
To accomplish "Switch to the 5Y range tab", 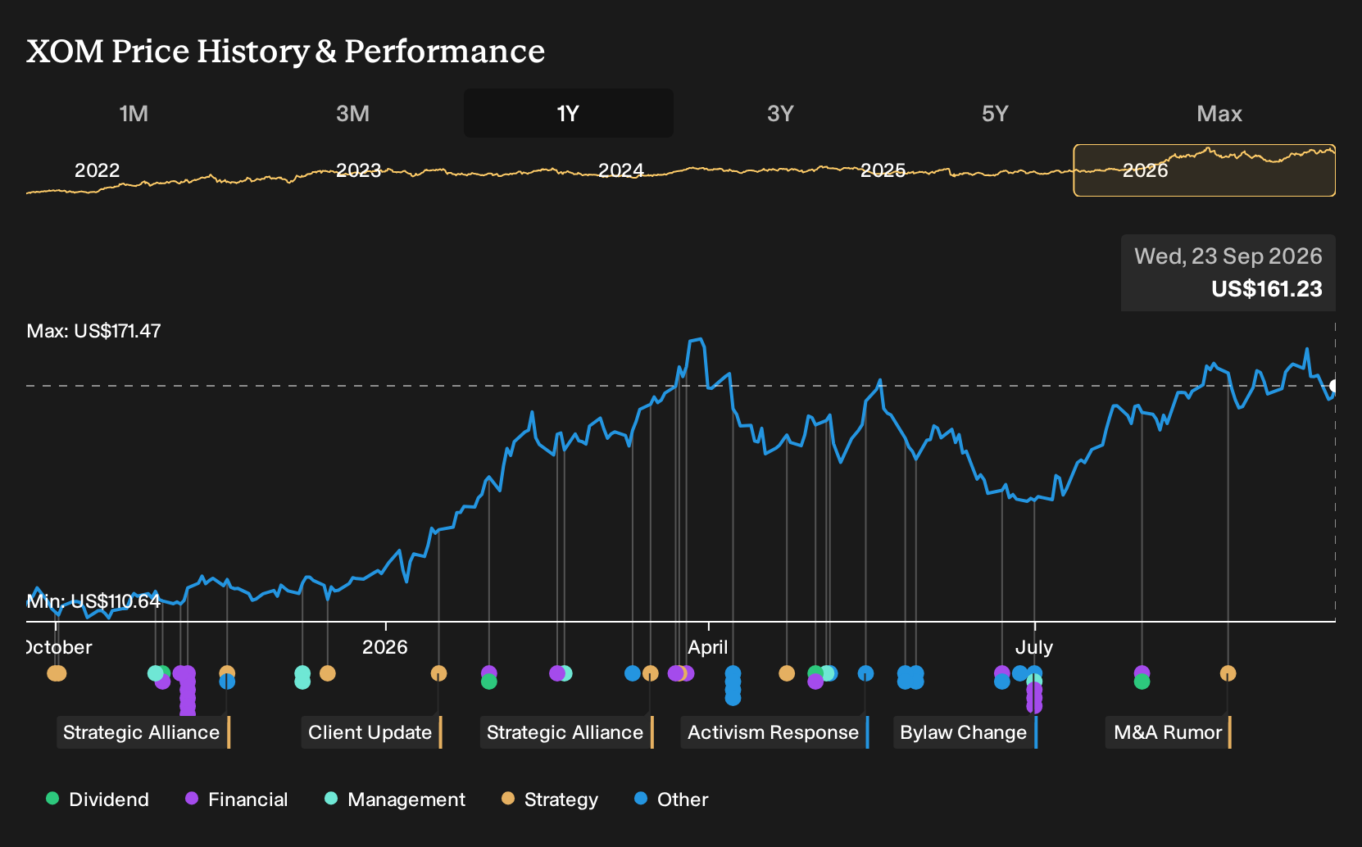I will tap(995, 114).
